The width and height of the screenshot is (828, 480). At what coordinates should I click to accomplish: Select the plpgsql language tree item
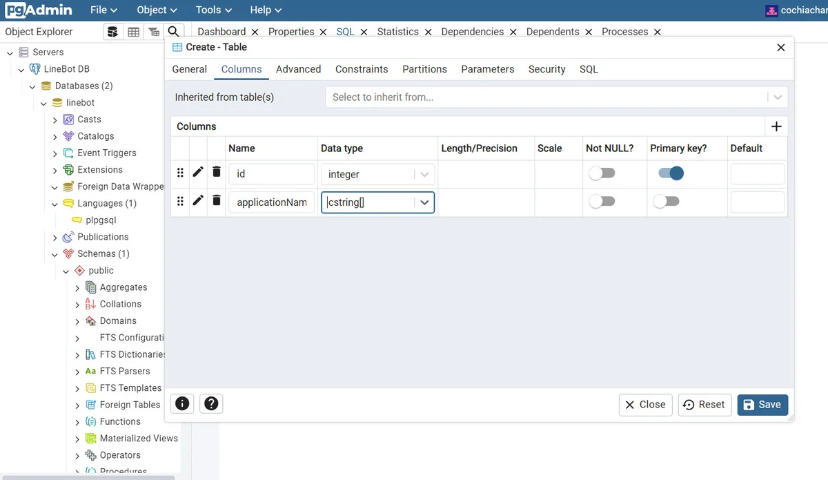101,220
